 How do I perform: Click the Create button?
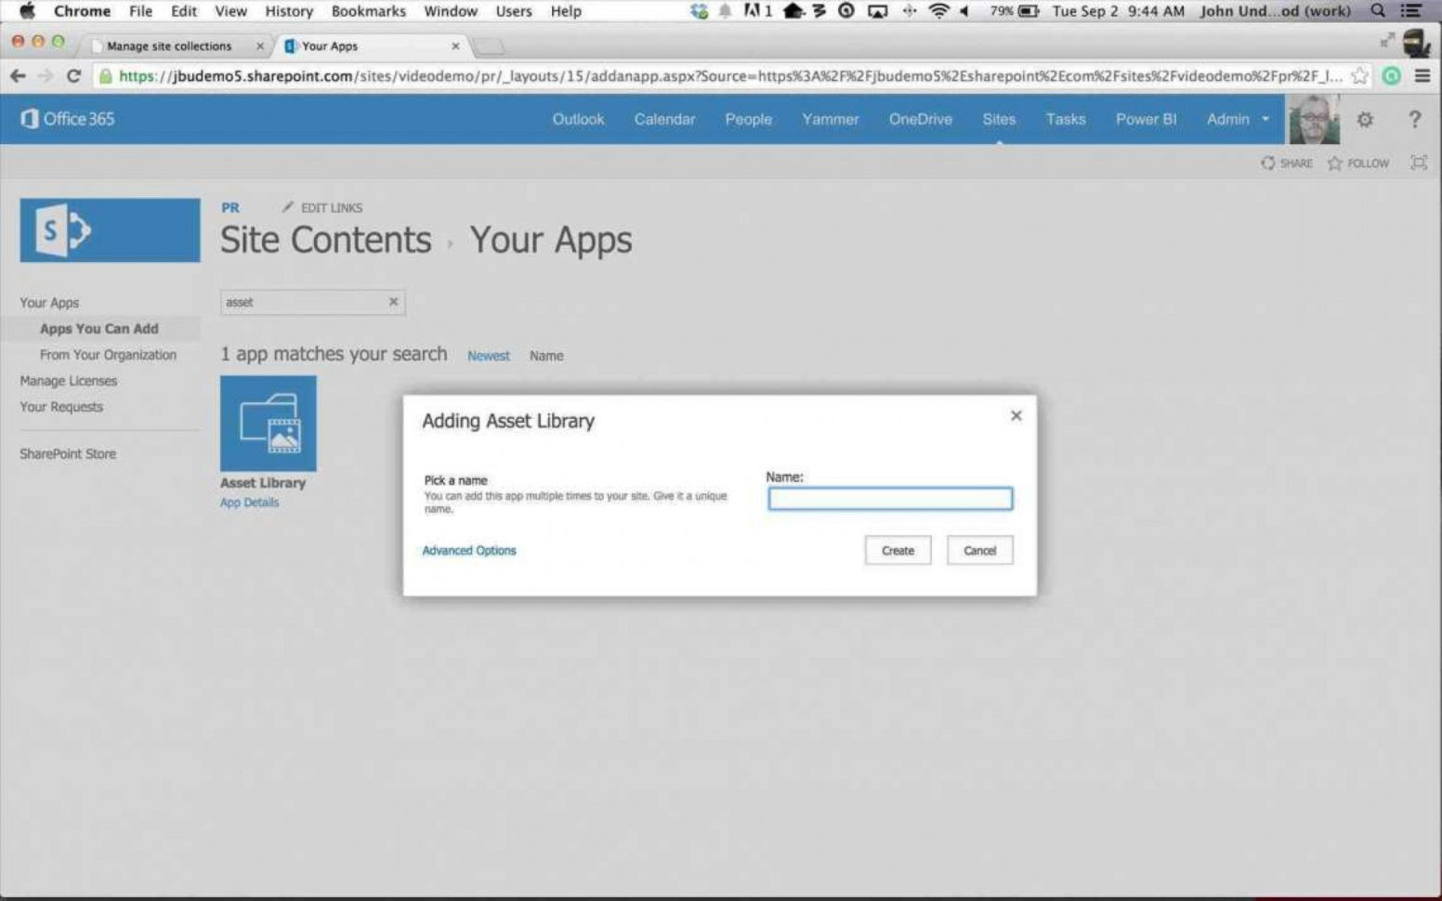(898, 550)
